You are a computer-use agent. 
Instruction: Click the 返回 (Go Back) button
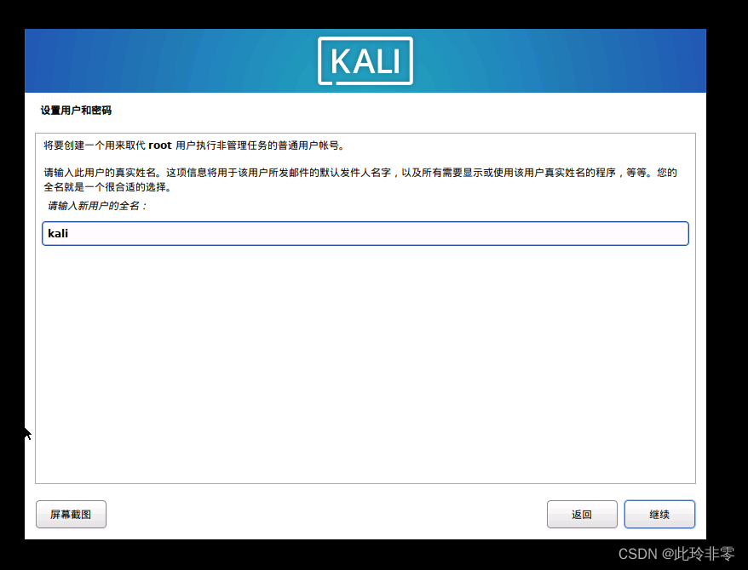(582, 515)
